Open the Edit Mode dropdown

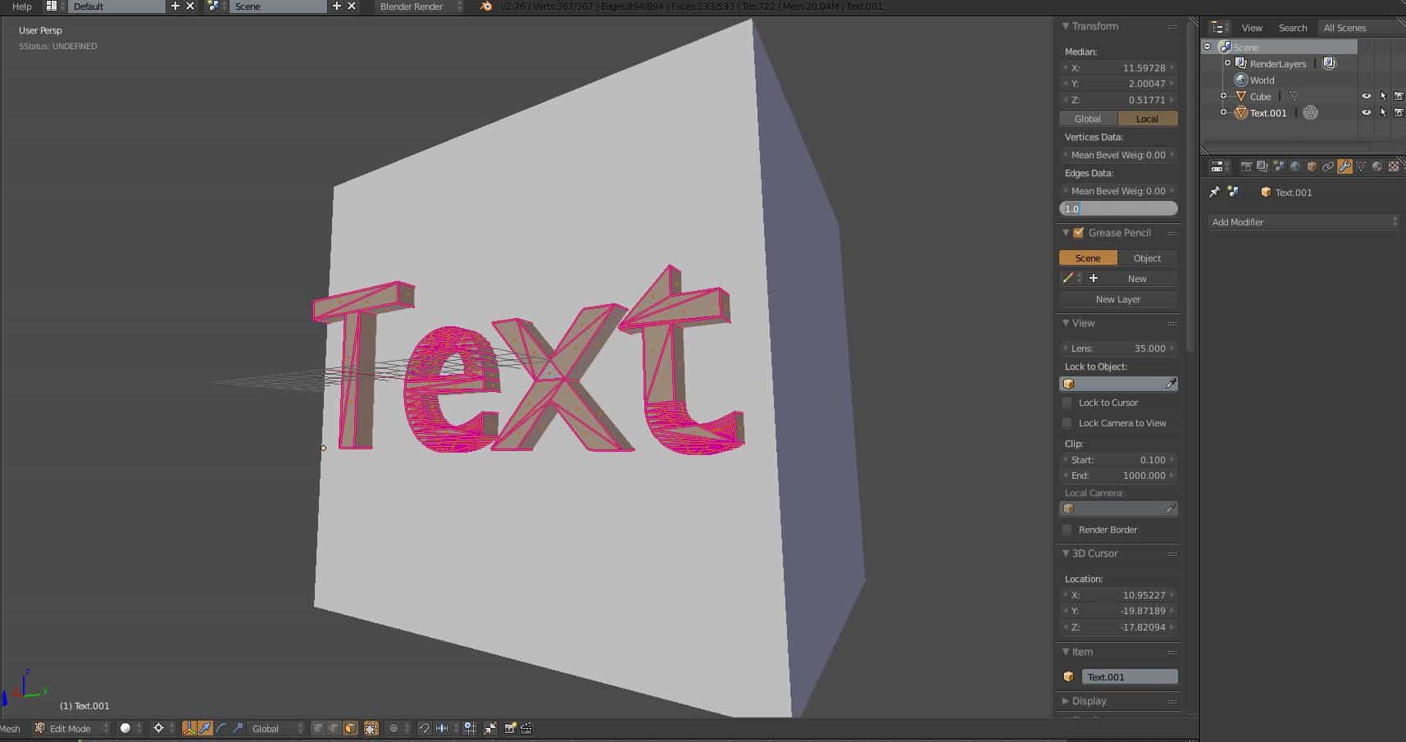coord(70,728)
